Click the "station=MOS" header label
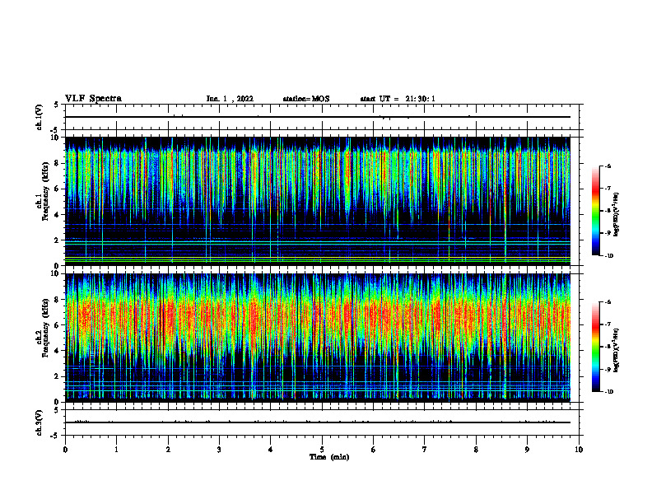This screenshot has height=504, width=652. click(x=306, y=99)
